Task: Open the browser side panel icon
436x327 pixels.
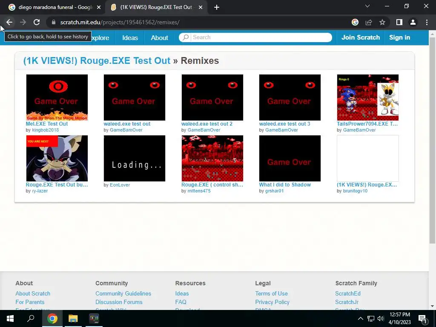Action: click(399, 22)
